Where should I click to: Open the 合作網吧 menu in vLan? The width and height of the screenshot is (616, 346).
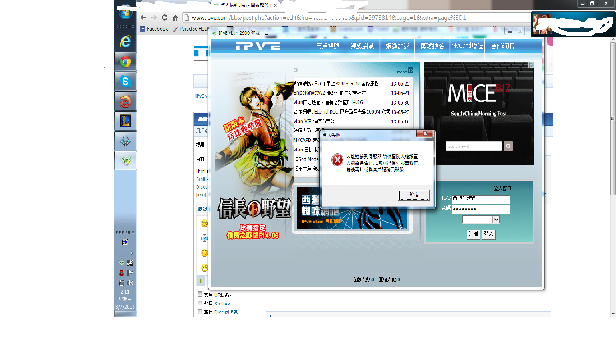pyautogui.click(x=502, y=46)
